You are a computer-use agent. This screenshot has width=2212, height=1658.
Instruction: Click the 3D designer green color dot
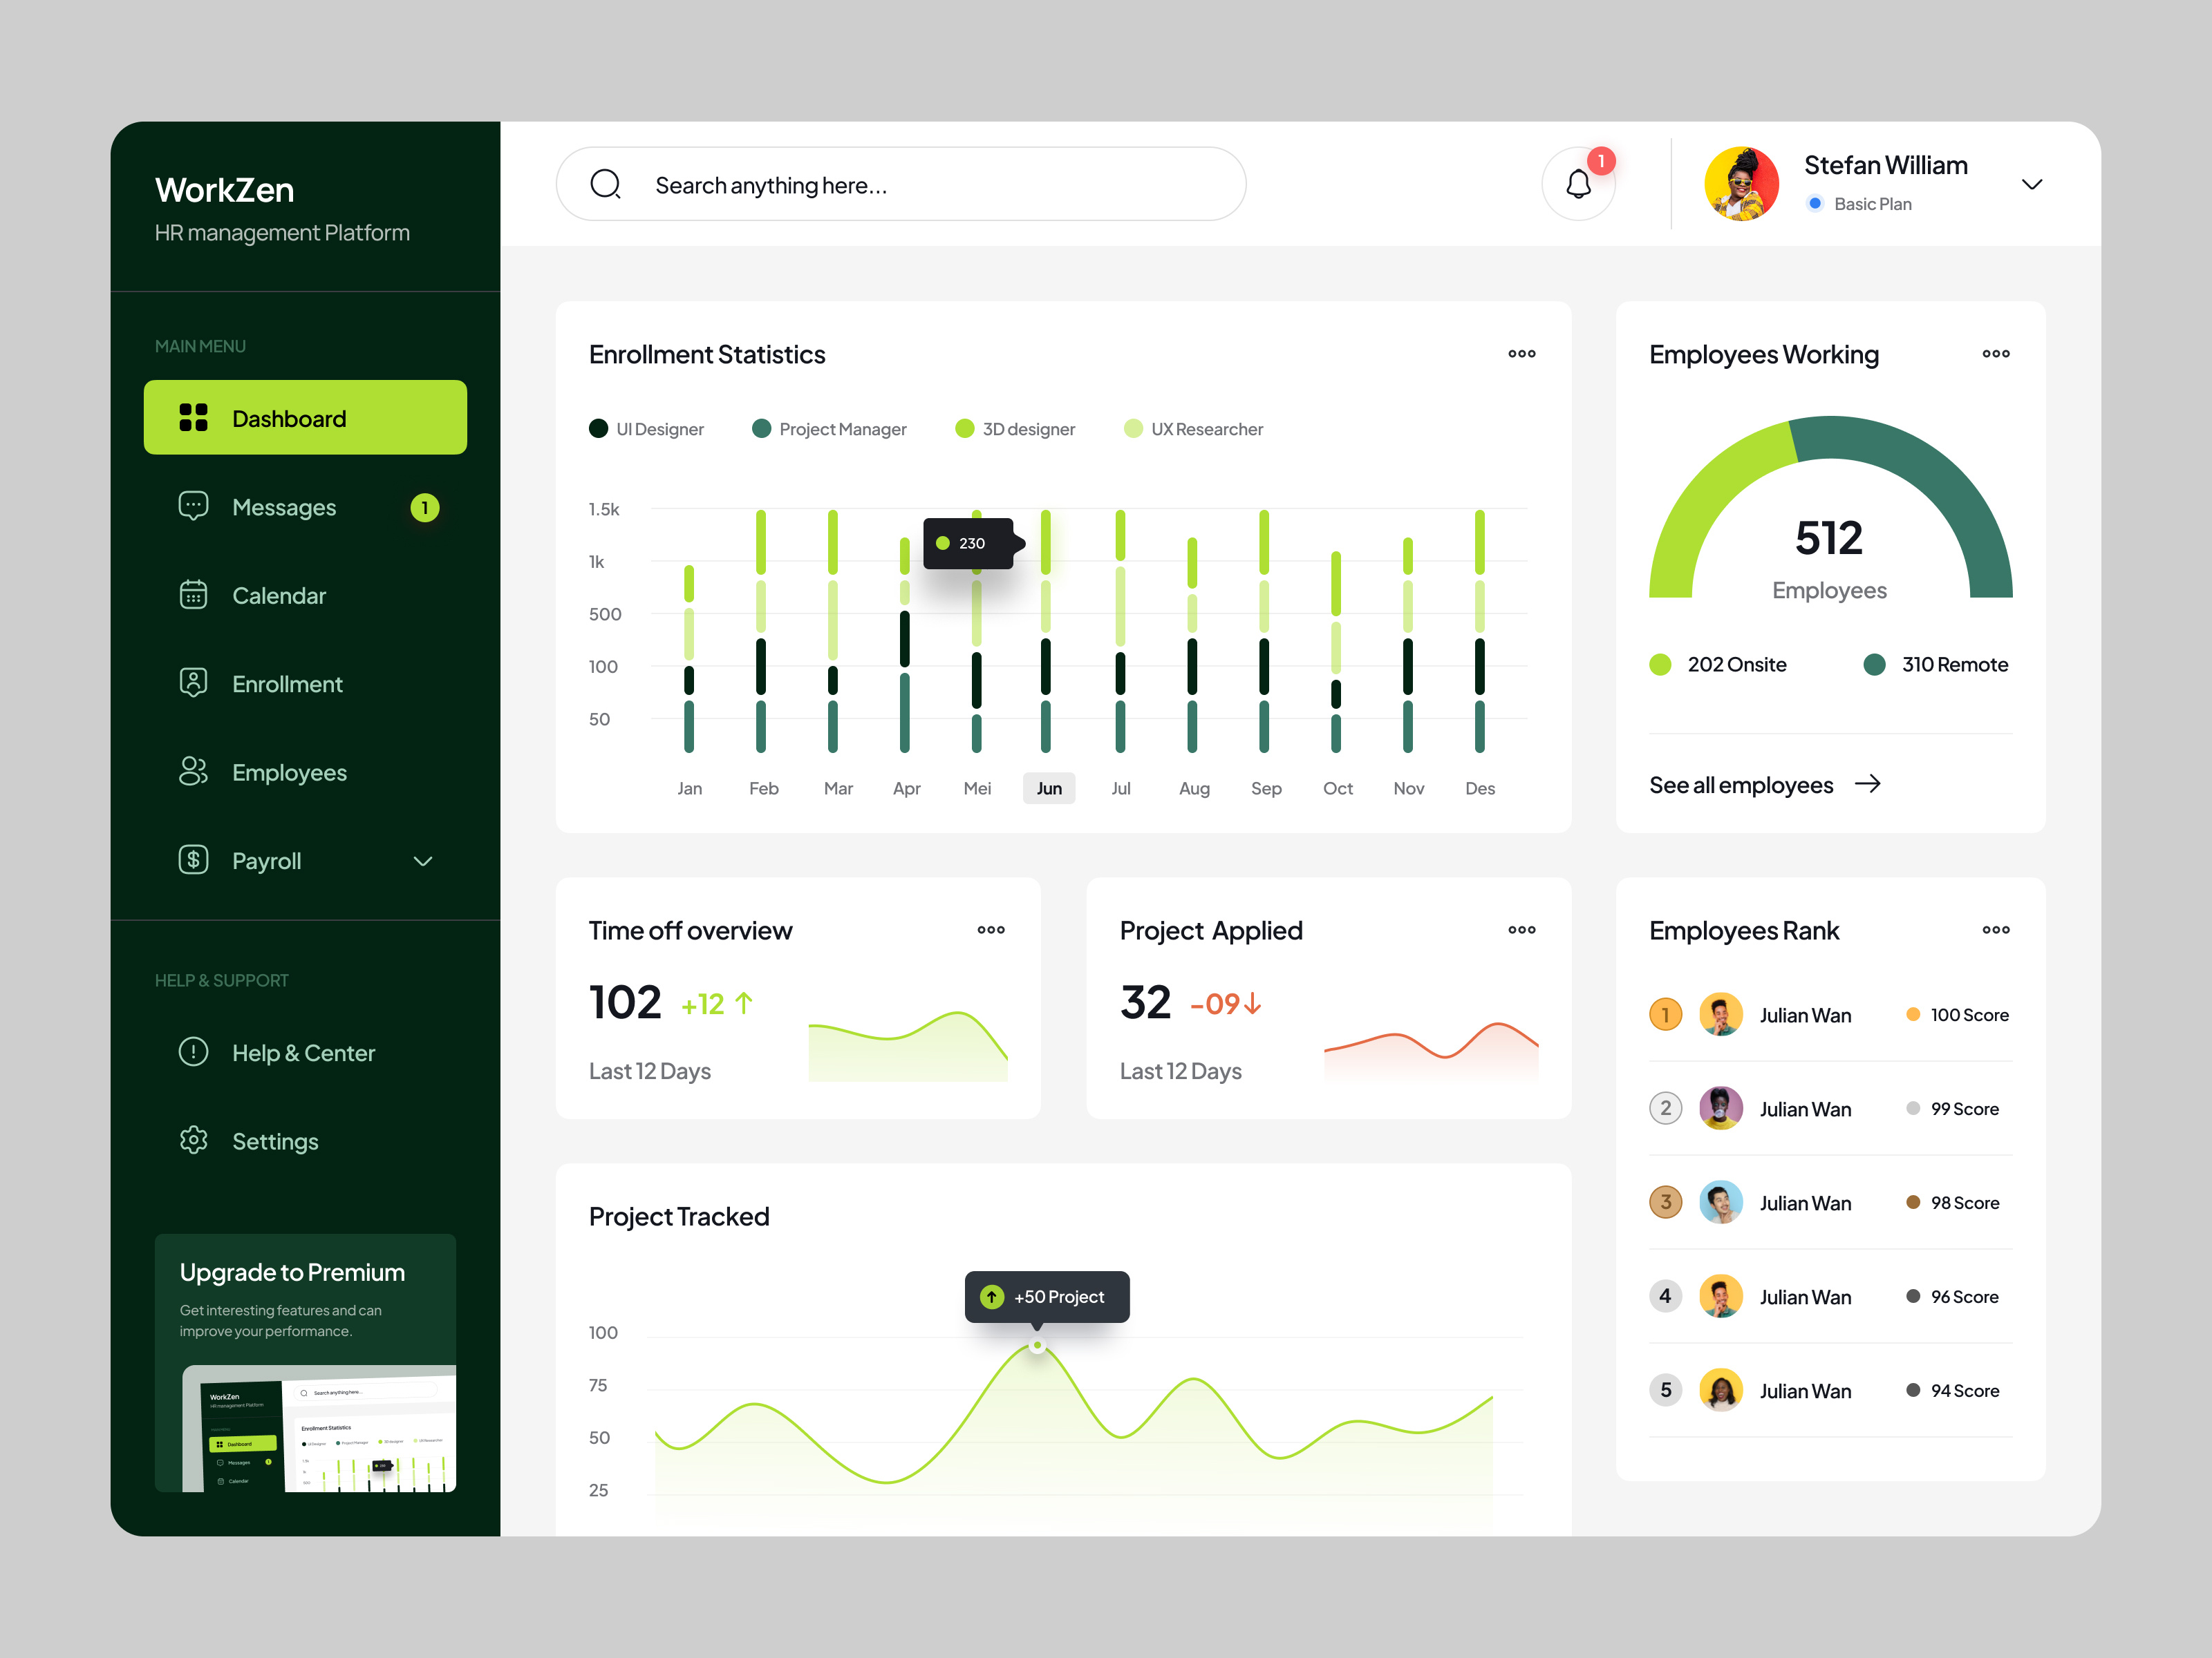point(965,429)
